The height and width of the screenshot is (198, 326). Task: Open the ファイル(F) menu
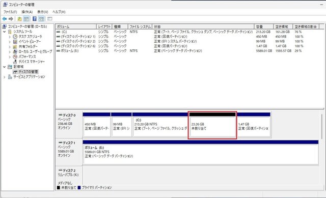pyautogui.click(x=10, y=12)
